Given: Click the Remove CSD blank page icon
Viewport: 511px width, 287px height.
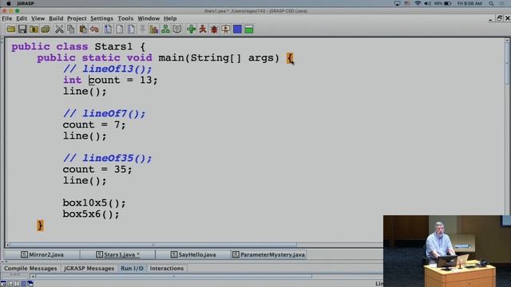Looking at the screenshot, I should tap(119, 29).
